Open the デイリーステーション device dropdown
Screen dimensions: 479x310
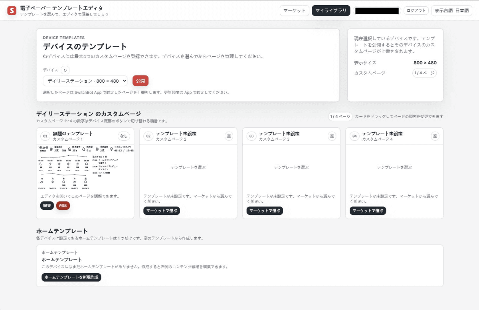pyautogui.click(x=85, y=81)
